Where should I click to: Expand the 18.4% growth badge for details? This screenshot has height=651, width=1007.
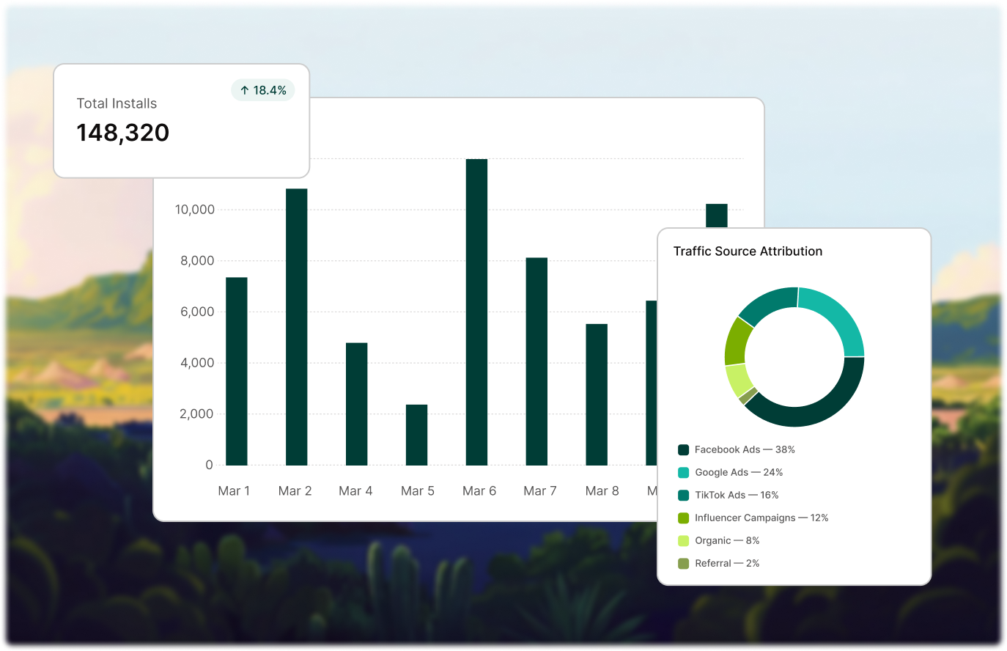click(x=262, y=89)
